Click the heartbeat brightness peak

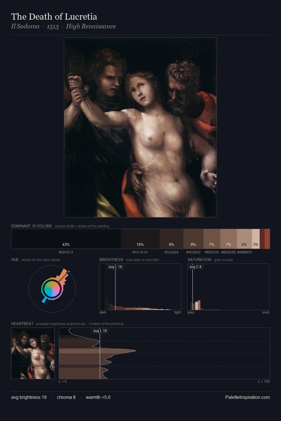click(135, 351)
